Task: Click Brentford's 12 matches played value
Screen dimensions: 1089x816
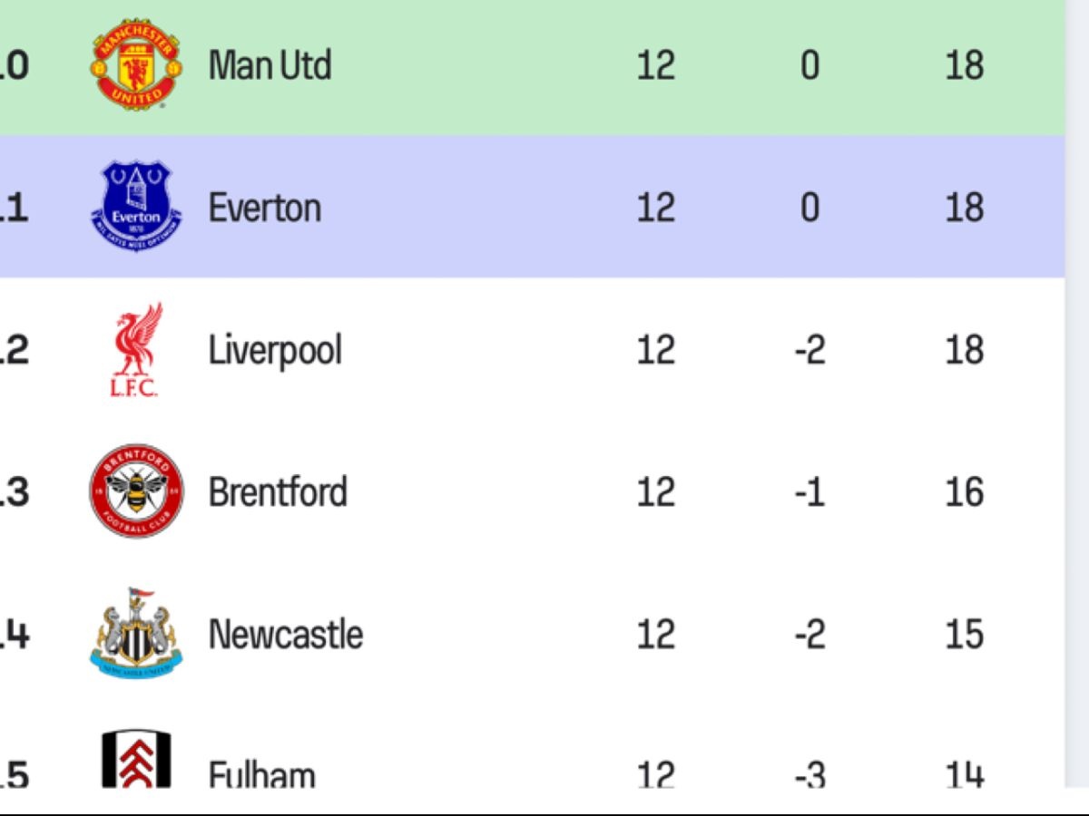Action: [655, 492]
